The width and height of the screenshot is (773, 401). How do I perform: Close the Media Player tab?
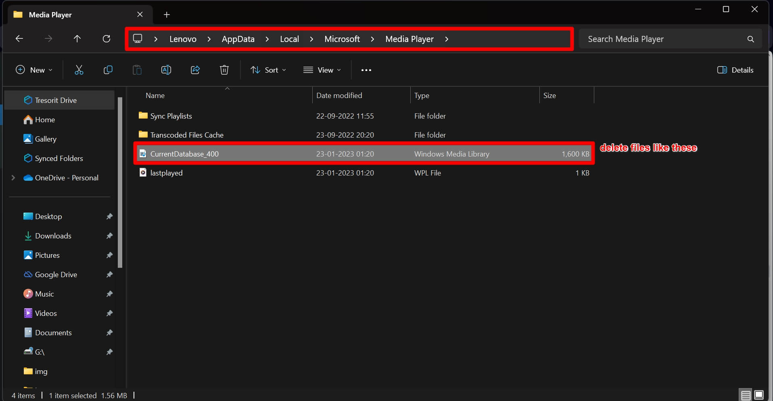pyautogui.click(x=140, y=15)
